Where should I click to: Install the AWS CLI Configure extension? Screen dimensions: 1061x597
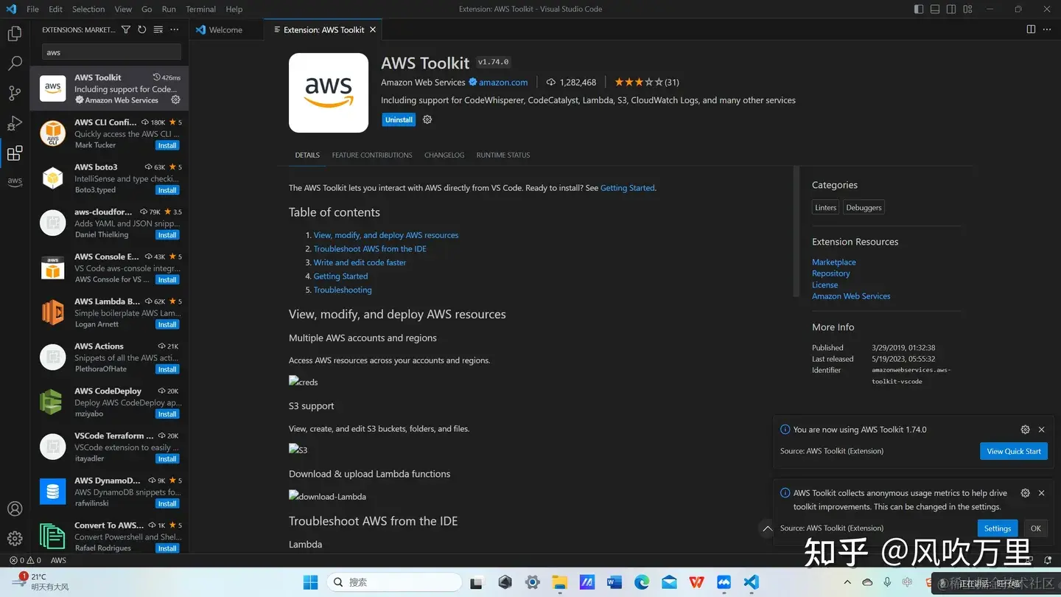coord(167,145)
